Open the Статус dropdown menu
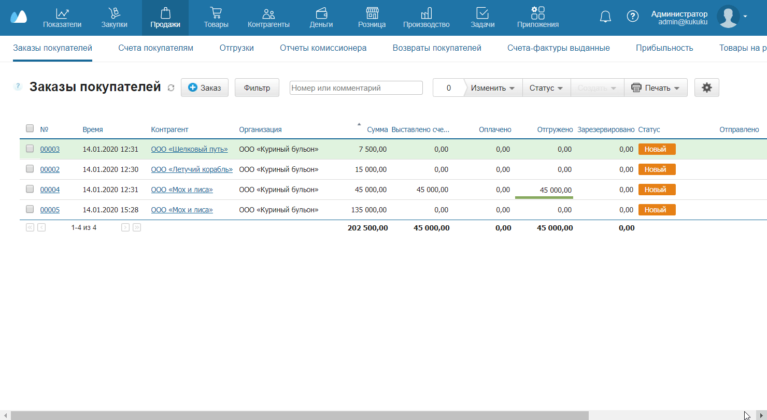This screenshot has width=767, height=420. click(546, 88)
